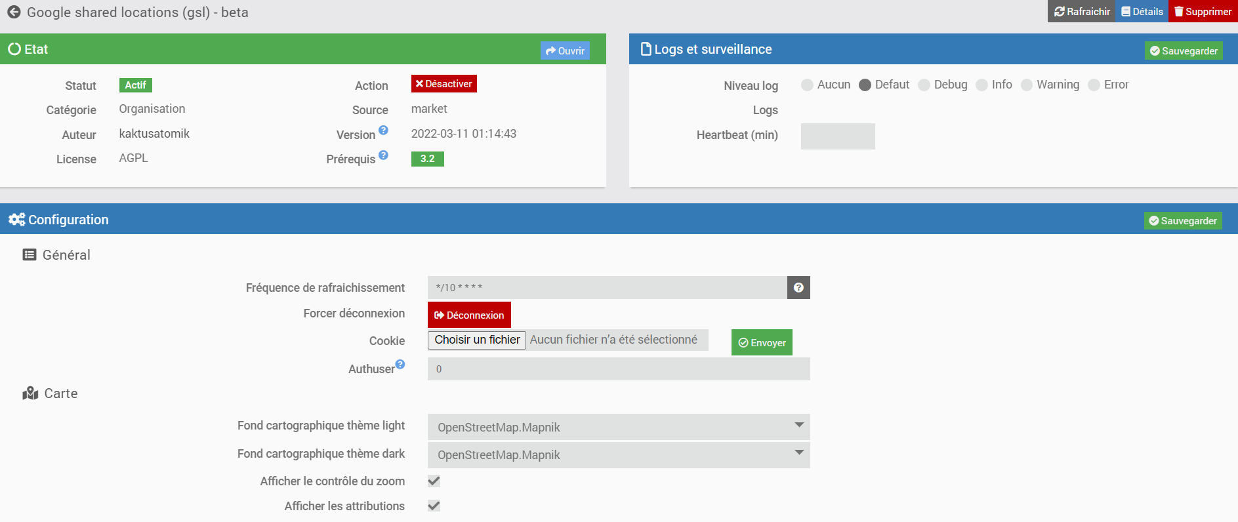Click the AGPL license value
The image size is (1238, 522).
[x=134, y=158]
